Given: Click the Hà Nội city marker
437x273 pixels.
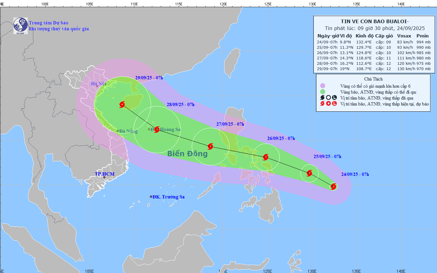Looking at the screenshot, I should pyautogui.click(x=97, y=86).
